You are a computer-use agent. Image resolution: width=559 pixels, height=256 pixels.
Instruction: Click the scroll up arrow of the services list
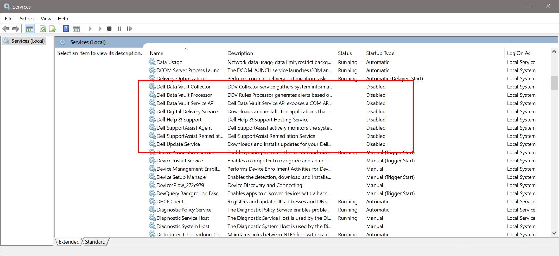coord(554,52)
